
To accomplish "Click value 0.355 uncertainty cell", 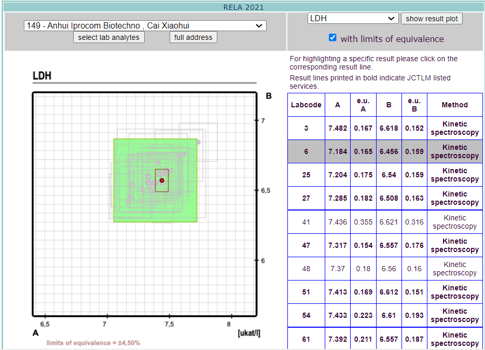I will 363,222.
